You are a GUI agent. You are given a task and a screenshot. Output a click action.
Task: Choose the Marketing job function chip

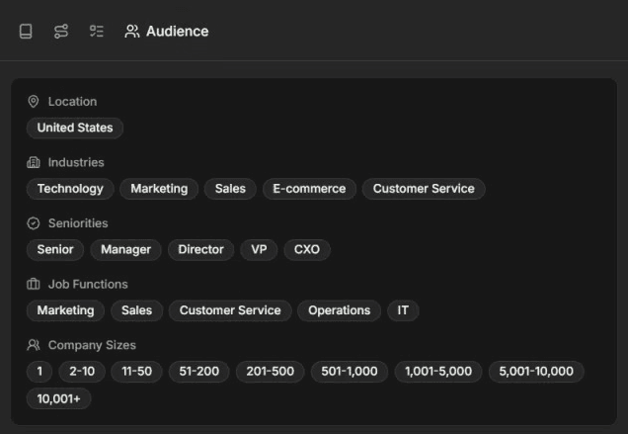tap(66, 310)
